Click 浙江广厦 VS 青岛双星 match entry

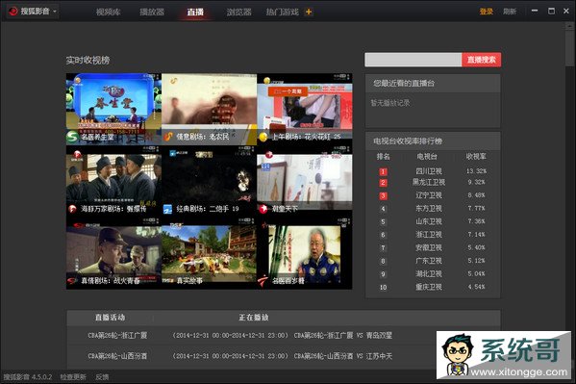[342, 336]
